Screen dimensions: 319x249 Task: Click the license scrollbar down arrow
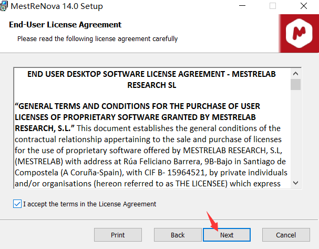(x=295, y=183)
